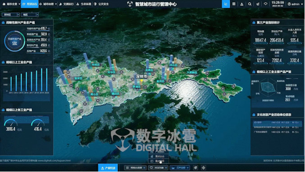The width and height of the screenshot is (305, 172).
Task: Click the crosshair locate icon in bottom bar
Action: point(204,168)
